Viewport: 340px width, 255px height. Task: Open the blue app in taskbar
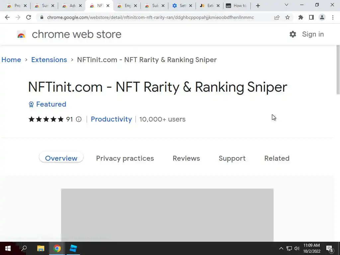coord(73,248)
